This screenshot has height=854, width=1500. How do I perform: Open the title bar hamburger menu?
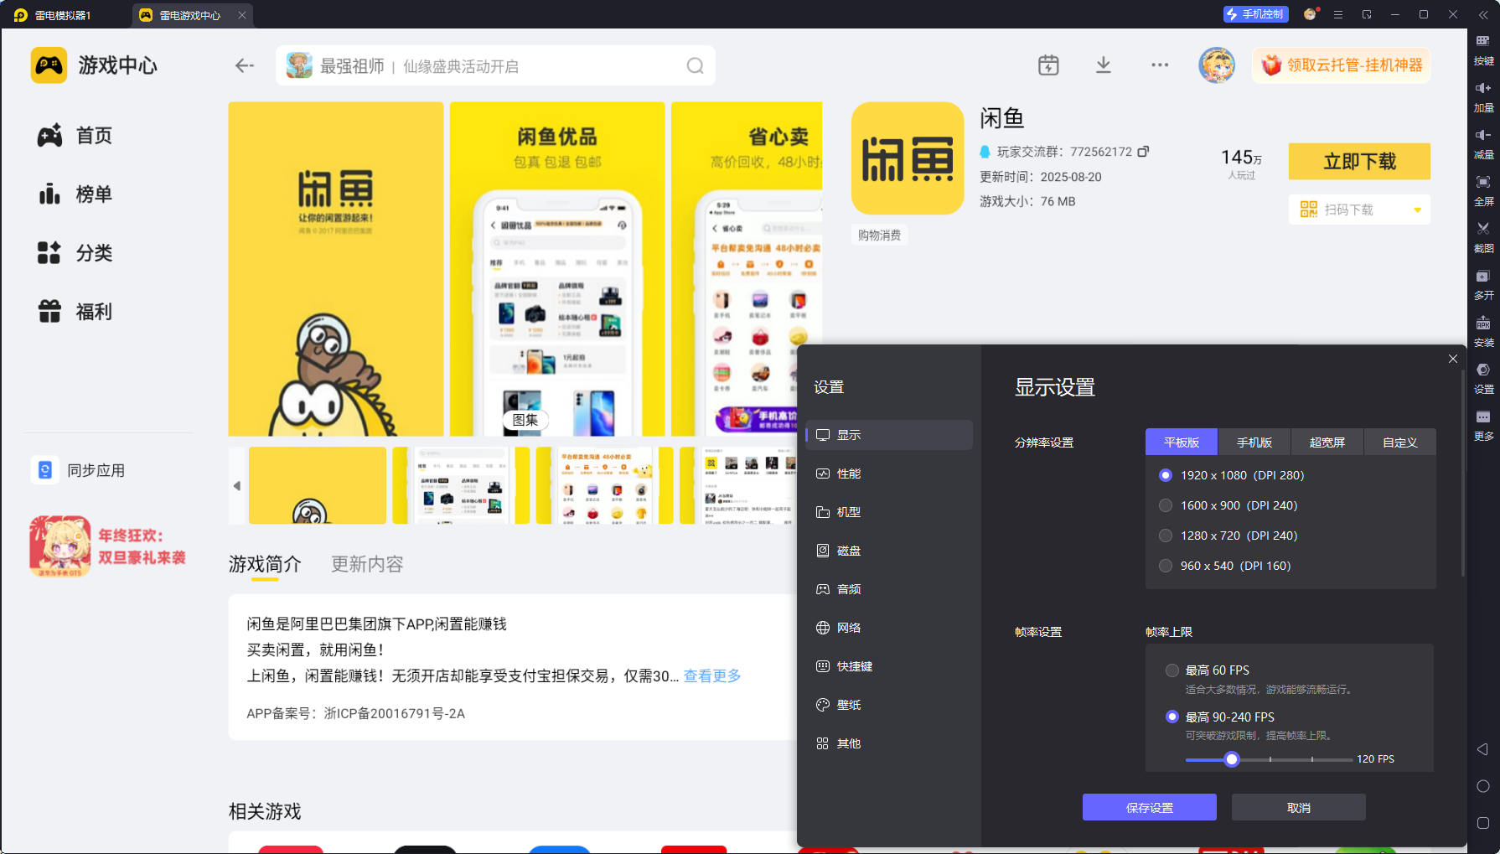click(x=1338, y=15)
